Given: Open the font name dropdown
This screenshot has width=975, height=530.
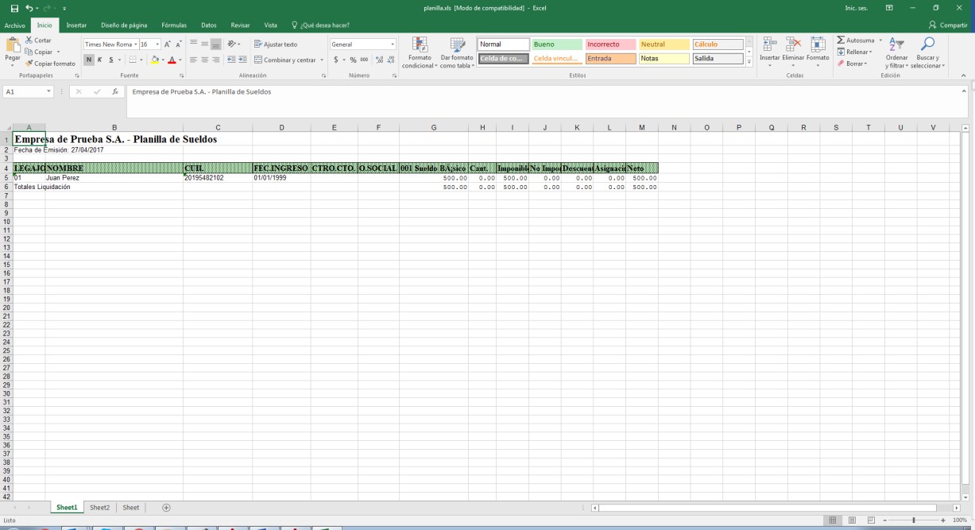Looking at the screenshot, I should click(136, 44).
